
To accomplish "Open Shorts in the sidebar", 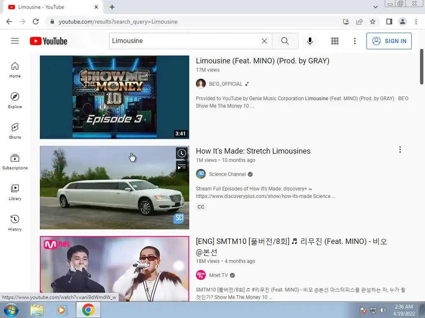I will [x=15, y=131].
